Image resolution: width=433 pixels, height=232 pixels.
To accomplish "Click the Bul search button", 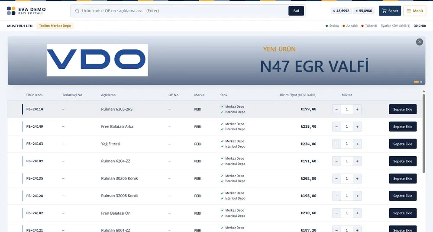I will pyautogui.click(x=296, y=11).
